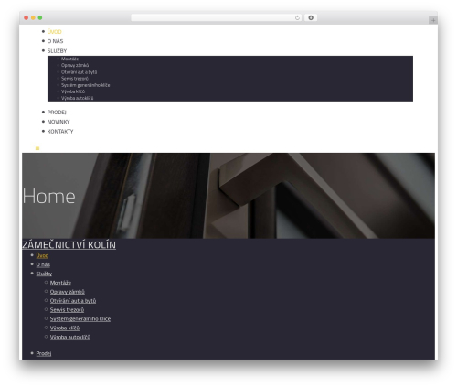Click the underlined Služby link
457x387 pixels.
coord(44,274)
